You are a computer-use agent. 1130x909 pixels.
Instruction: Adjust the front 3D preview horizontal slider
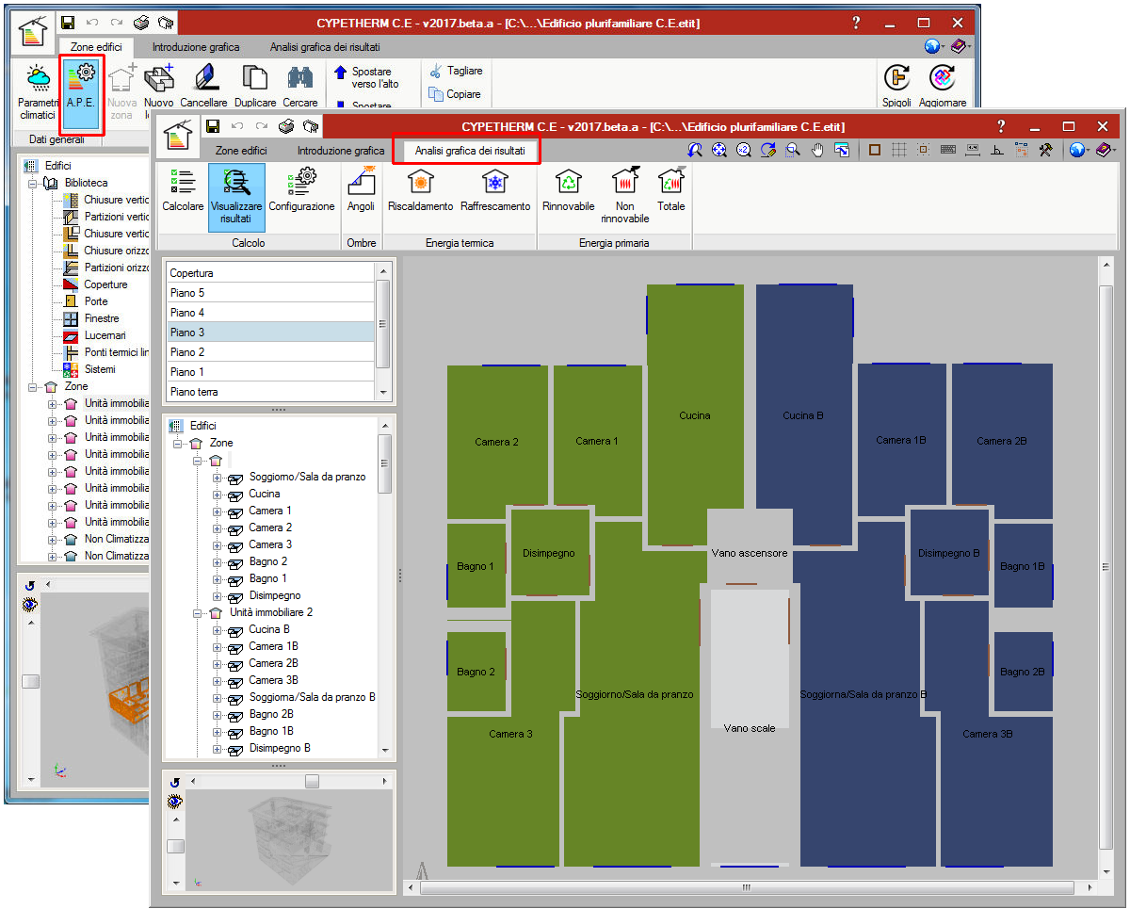[x=311, y=781]
